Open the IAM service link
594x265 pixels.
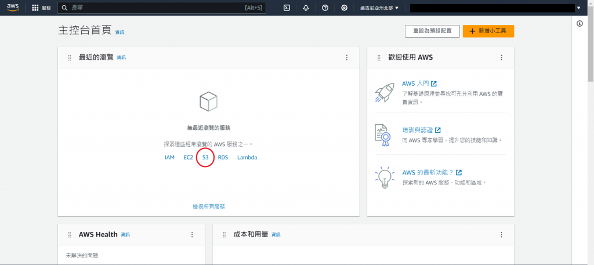170,158
